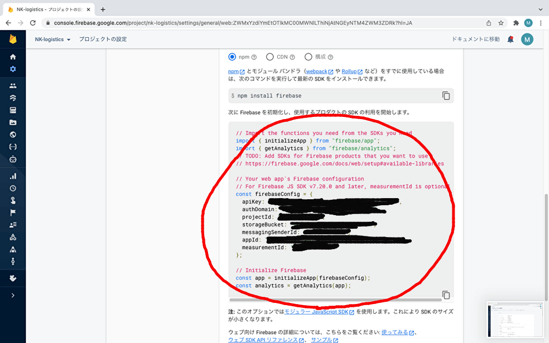Bookmark this page with star icon
549x343 pixels.
click(501, 23)
